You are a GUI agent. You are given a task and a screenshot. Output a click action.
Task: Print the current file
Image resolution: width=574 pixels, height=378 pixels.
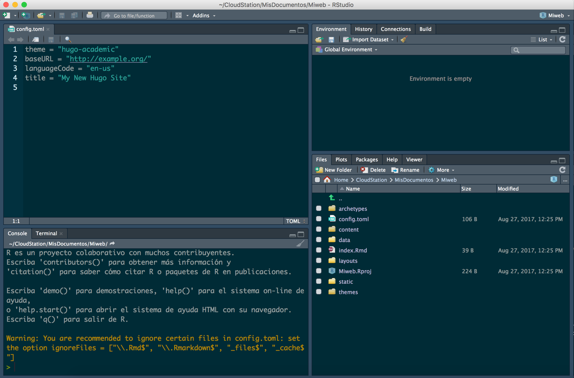(90, 15)
